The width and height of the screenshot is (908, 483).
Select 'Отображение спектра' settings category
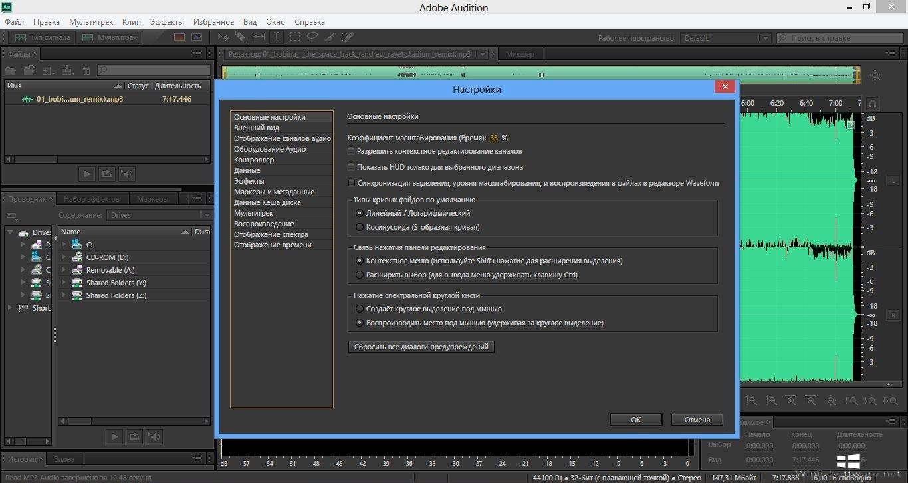[x=282, y=234]
